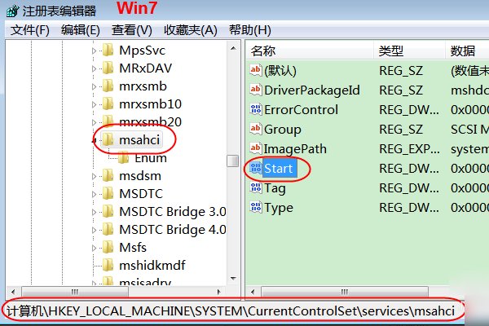Click the mshidkmdf folder icon
The image size is (489, 326).
(x=108, y=265)
